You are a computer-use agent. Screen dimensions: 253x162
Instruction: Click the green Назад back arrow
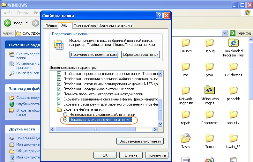pyautogui.click(x=7, y=23)
